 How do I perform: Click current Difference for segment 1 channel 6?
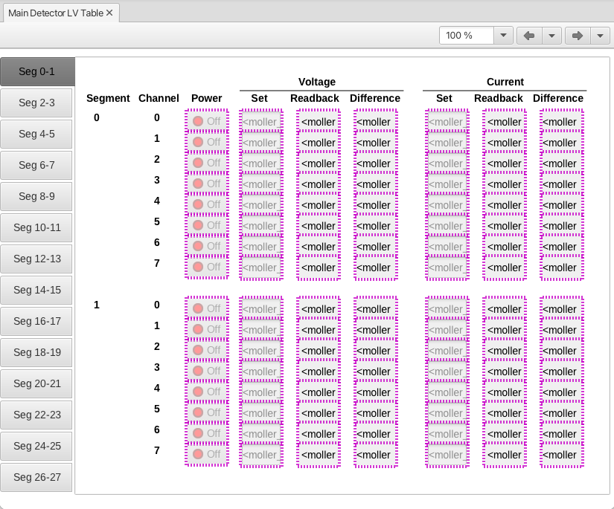pyautogui.click(x=562, y=434)
